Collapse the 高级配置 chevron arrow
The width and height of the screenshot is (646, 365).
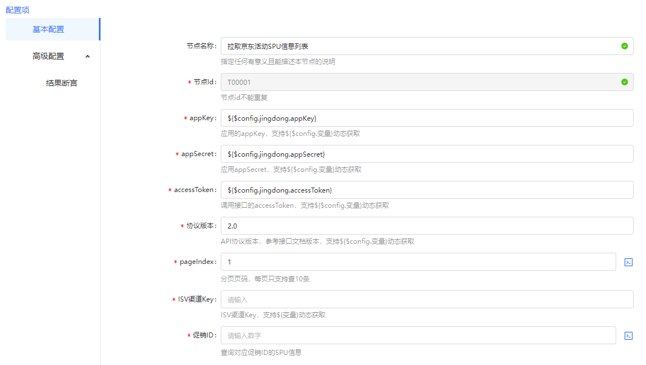point(88,56)
